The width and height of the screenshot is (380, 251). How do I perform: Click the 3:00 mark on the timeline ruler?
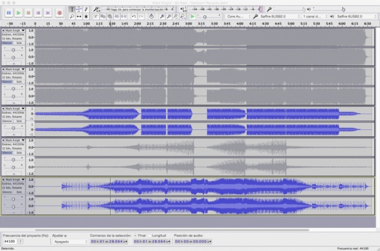[x=188, y=24]
